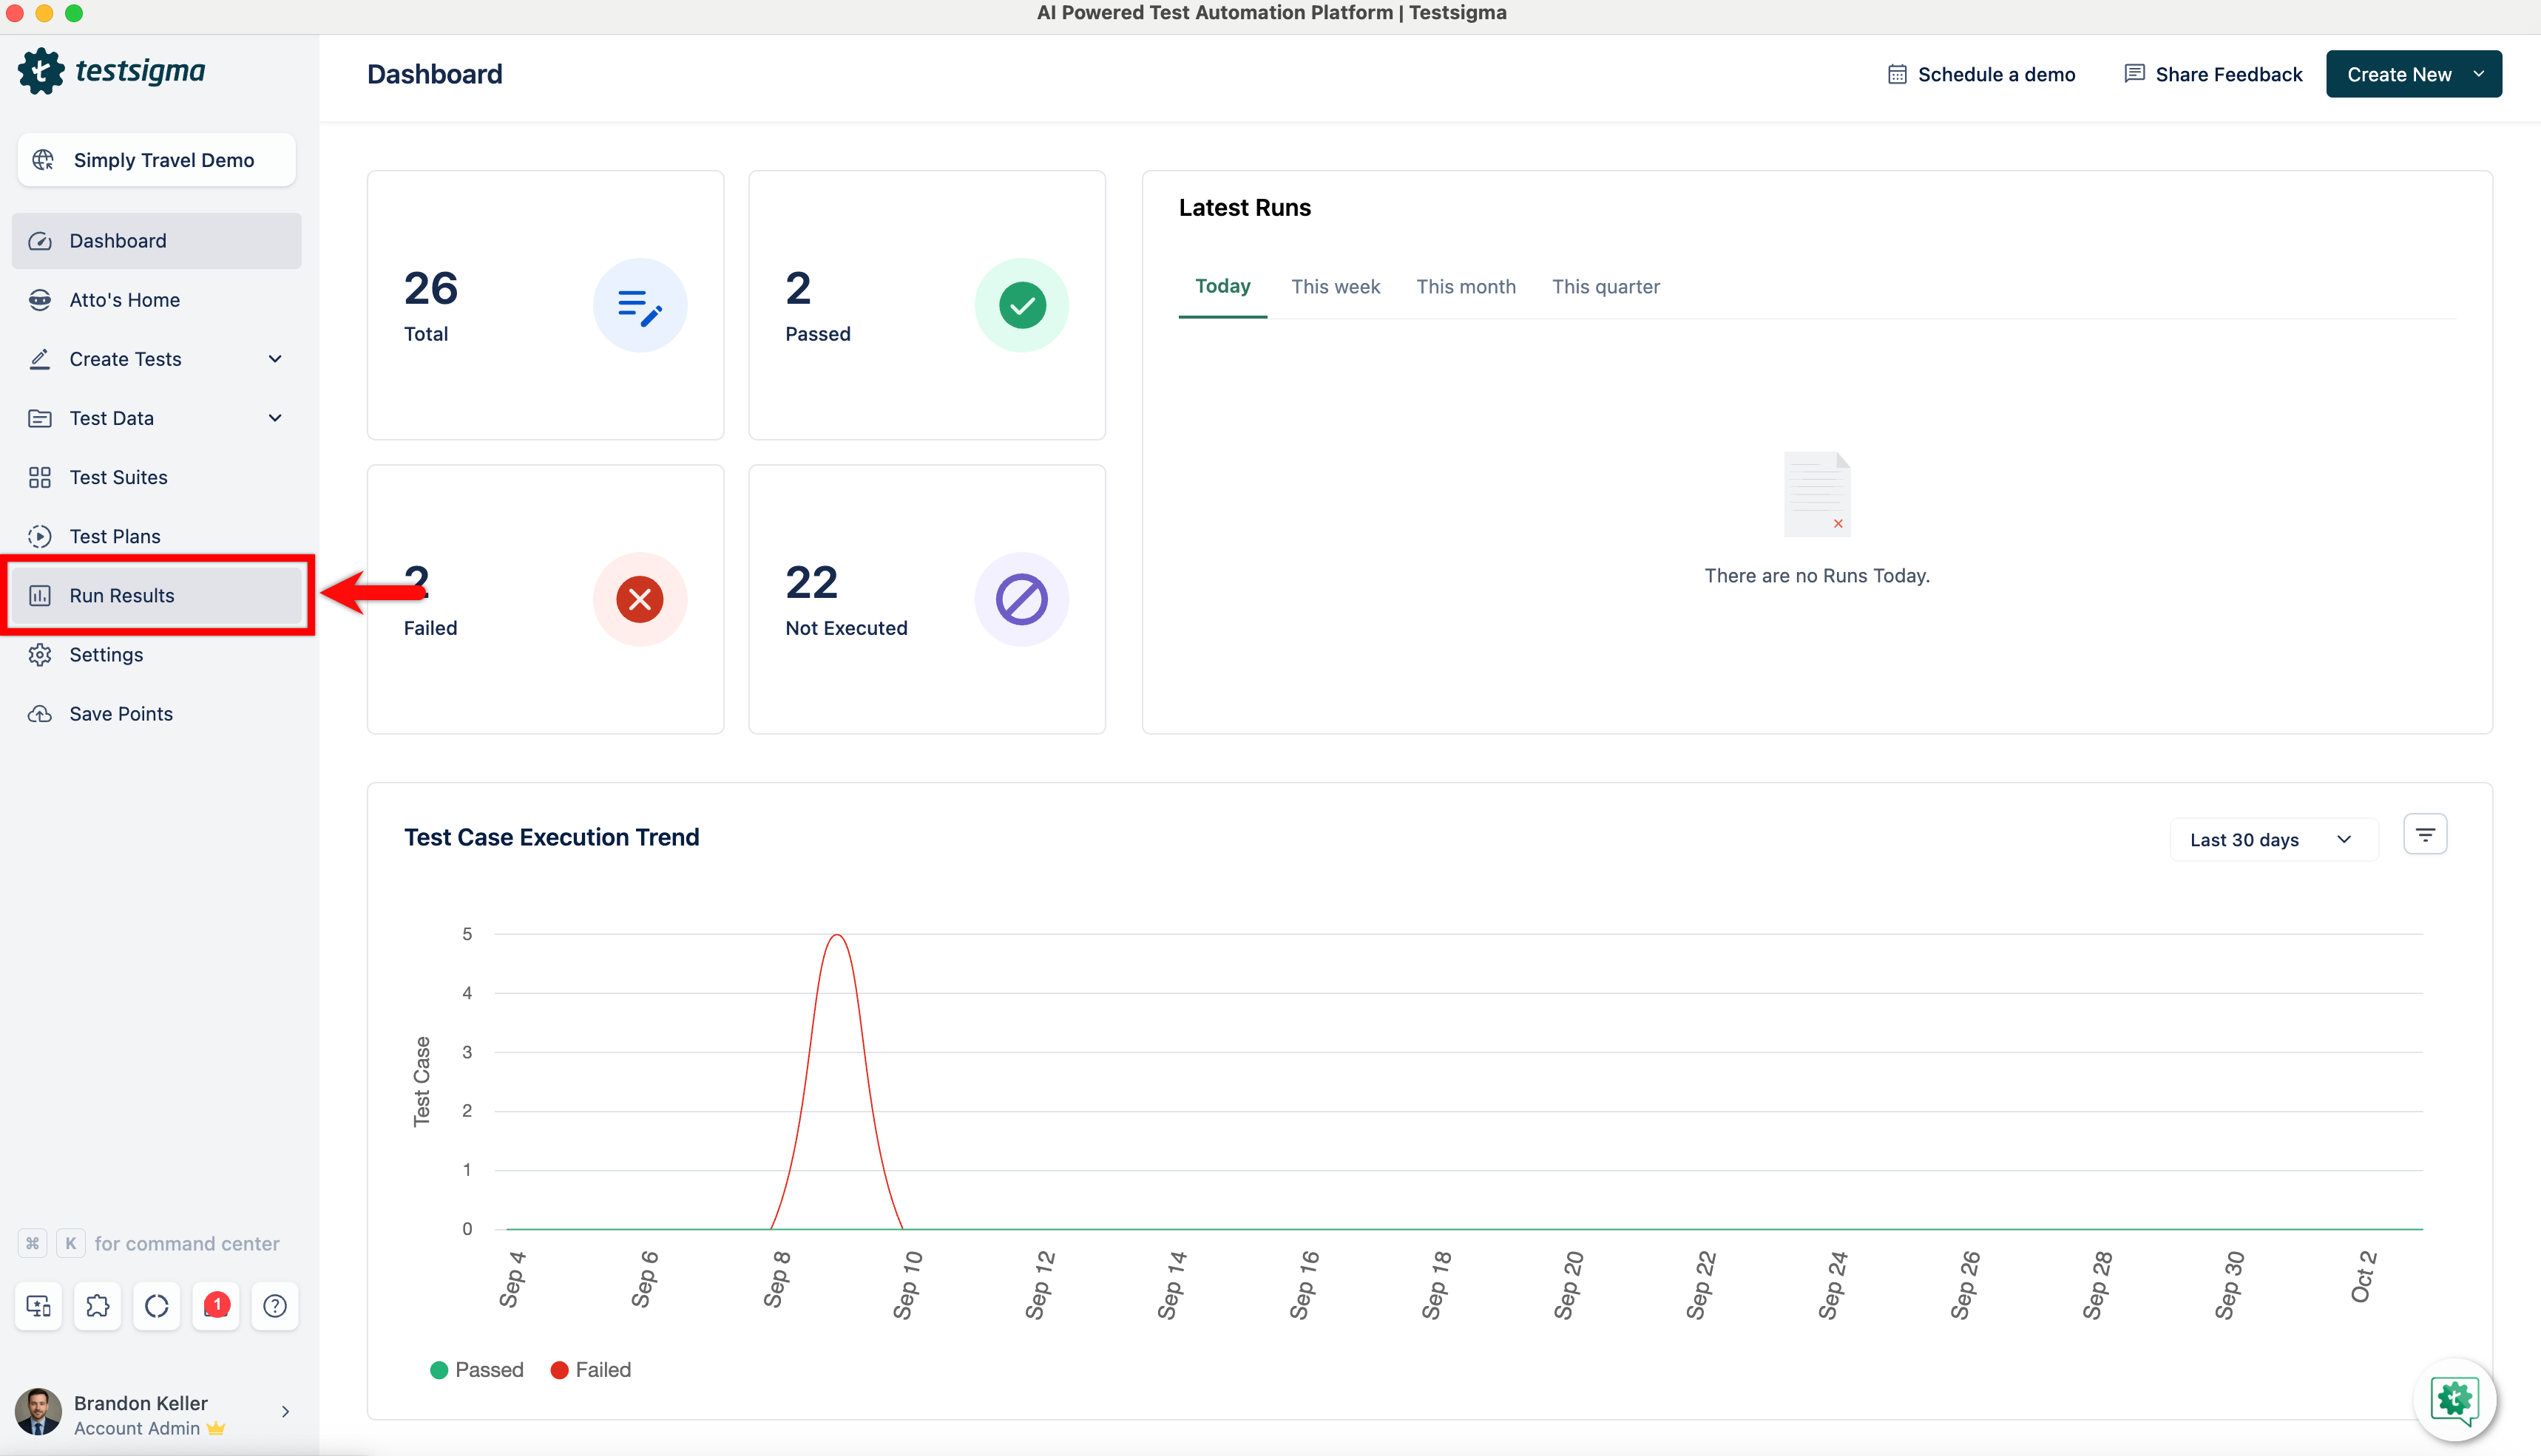Open the help question mark icon

275,1306
